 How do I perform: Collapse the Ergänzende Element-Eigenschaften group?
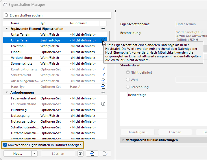click(7, 29)
